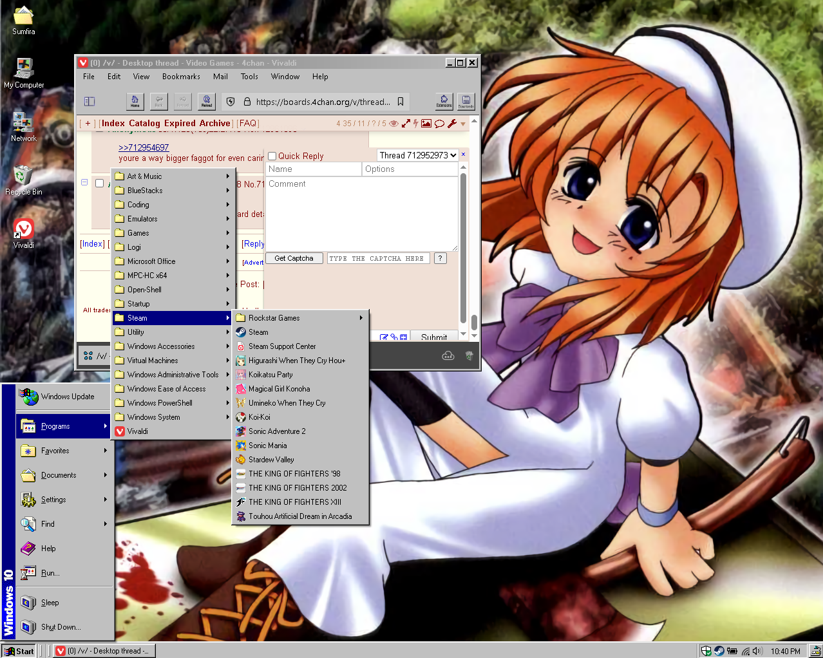Viewport: 823px width, 658px height.
Task: Open the Thread 712952973 dropdown
Action: point(418,155)
